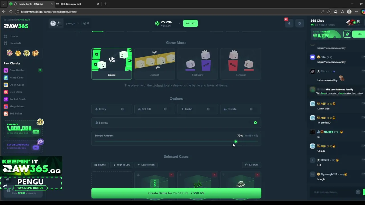The width and height of the screenshot is (365, 205).
Task: Click the RAW365 logo
Action: (16, 26)
